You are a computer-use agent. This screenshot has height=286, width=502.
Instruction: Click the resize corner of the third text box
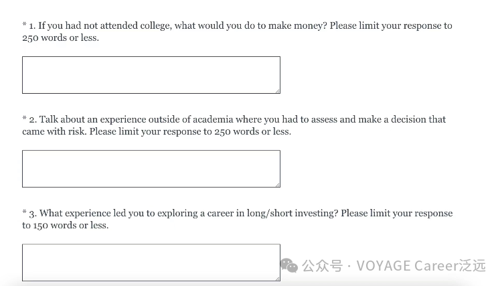[x=276, y=277]
